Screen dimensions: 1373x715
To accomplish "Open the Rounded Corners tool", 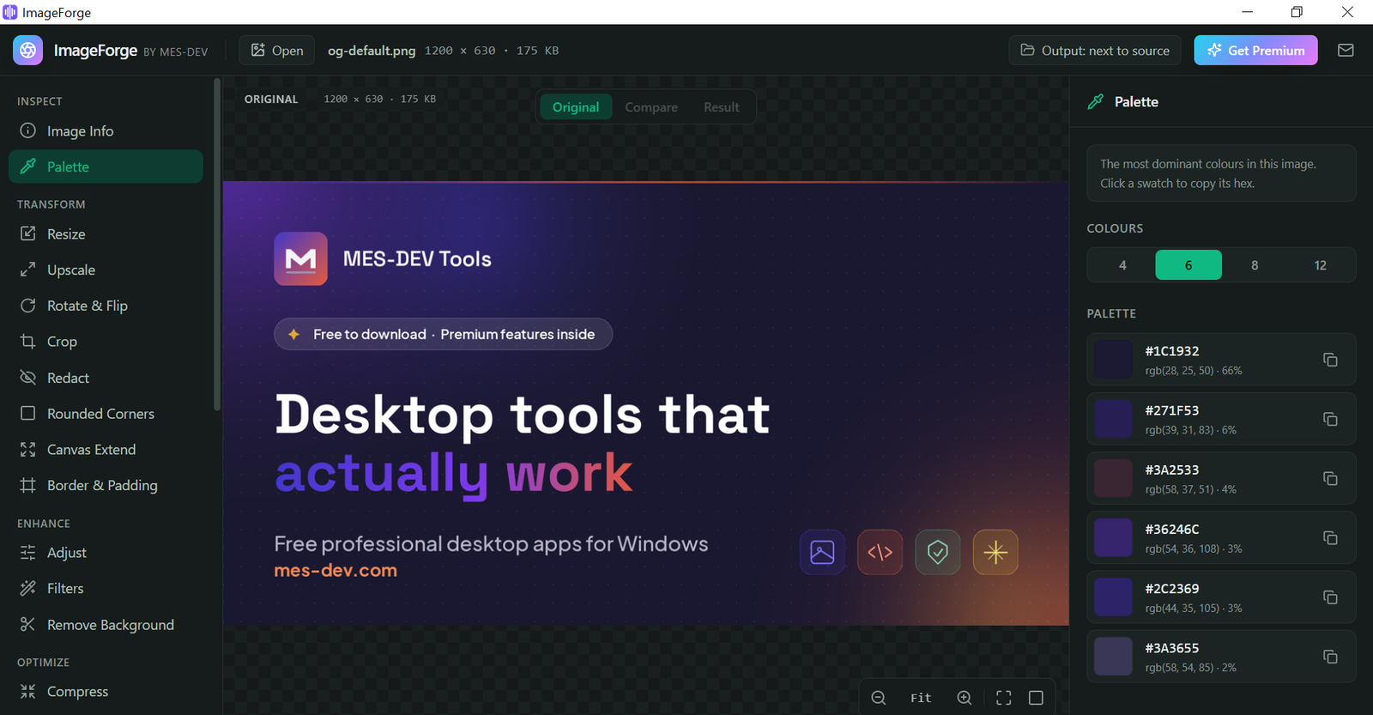I will pyautogui.click(x=106, y=414).
